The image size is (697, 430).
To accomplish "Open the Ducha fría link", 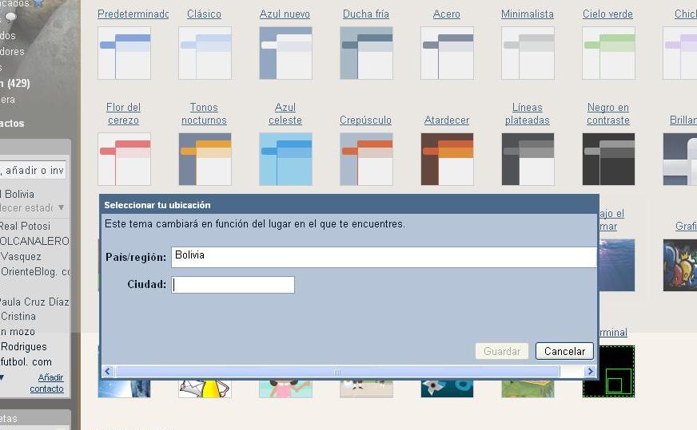I will tap(366, 14).
